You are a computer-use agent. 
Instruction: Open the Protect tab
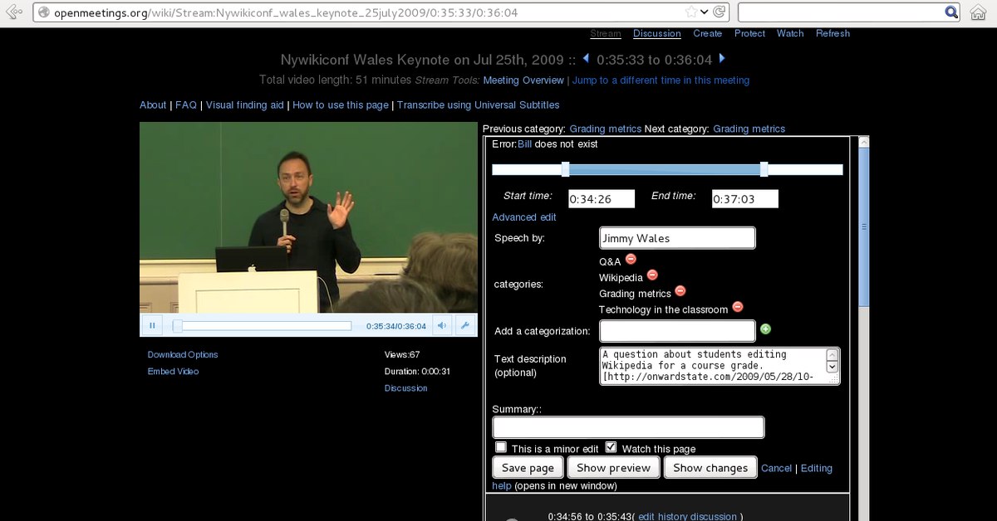click(749, 34)
